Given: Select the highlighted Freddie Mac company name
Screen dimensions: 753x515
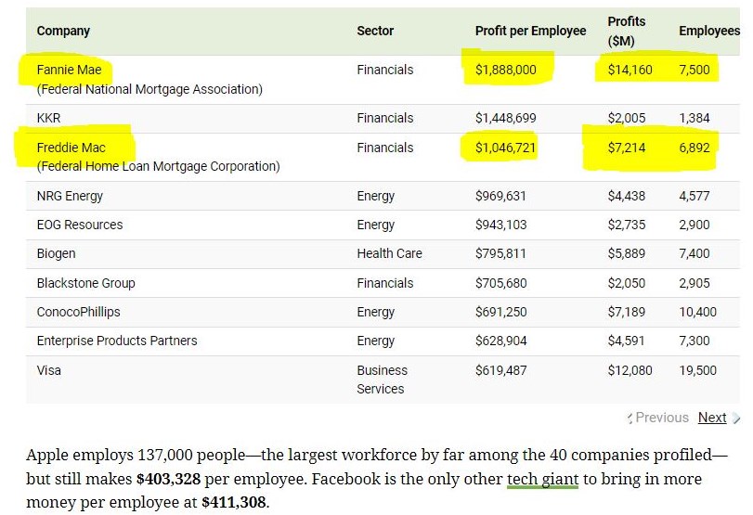Looking at the screenshot, I should 71,148.
